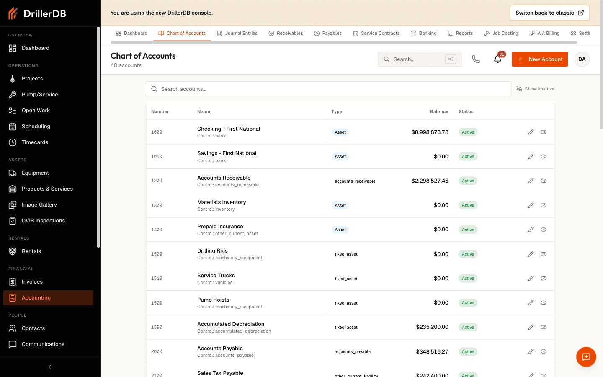Collapse the sidebar with the chevron
The width and height of the screenshot is (603, 377).
tap(50, 367)
